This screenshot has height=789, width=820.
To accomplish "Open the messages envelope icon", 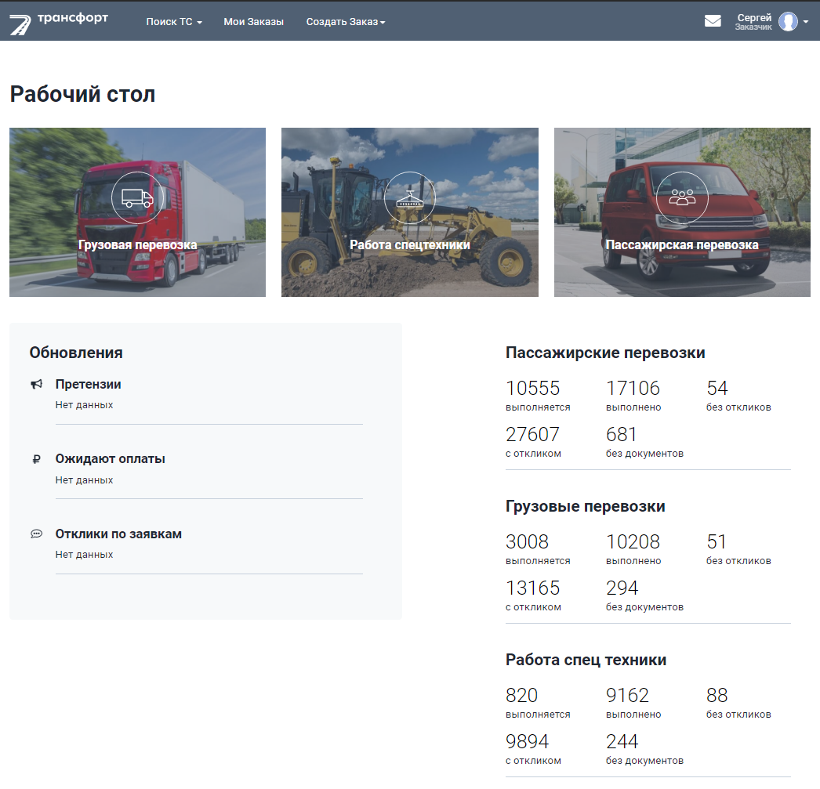I will pos(713,21).
